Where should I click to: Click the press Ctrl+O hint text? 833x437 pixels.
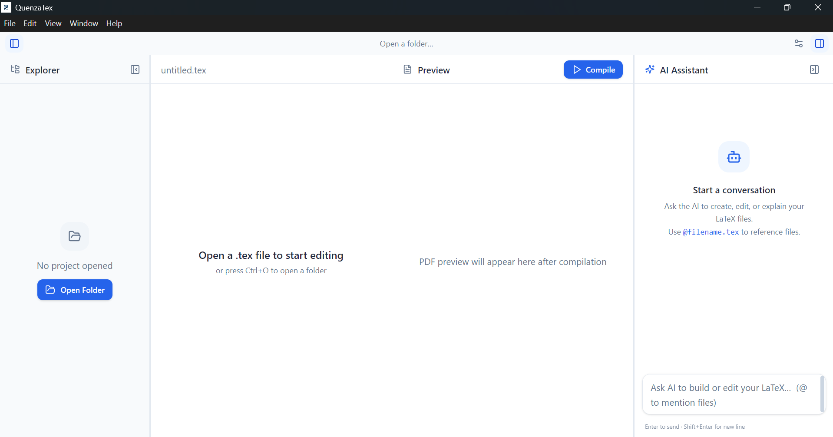tap(271, 271)
